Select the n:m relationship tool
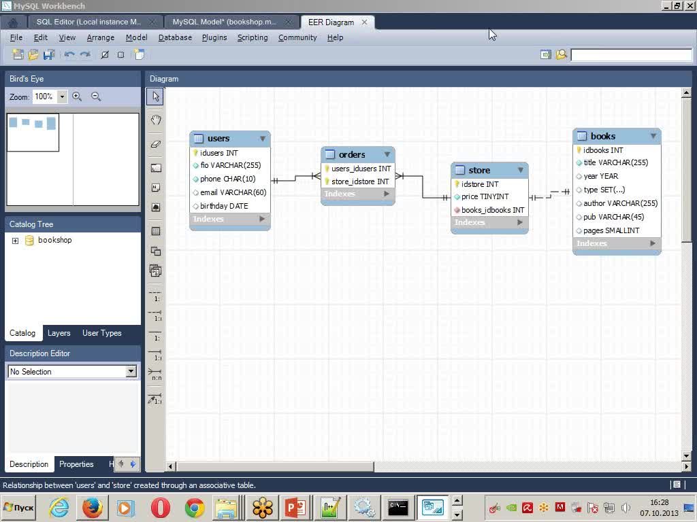The height and width of the screenshot is (522, 697). click(155, 375)
